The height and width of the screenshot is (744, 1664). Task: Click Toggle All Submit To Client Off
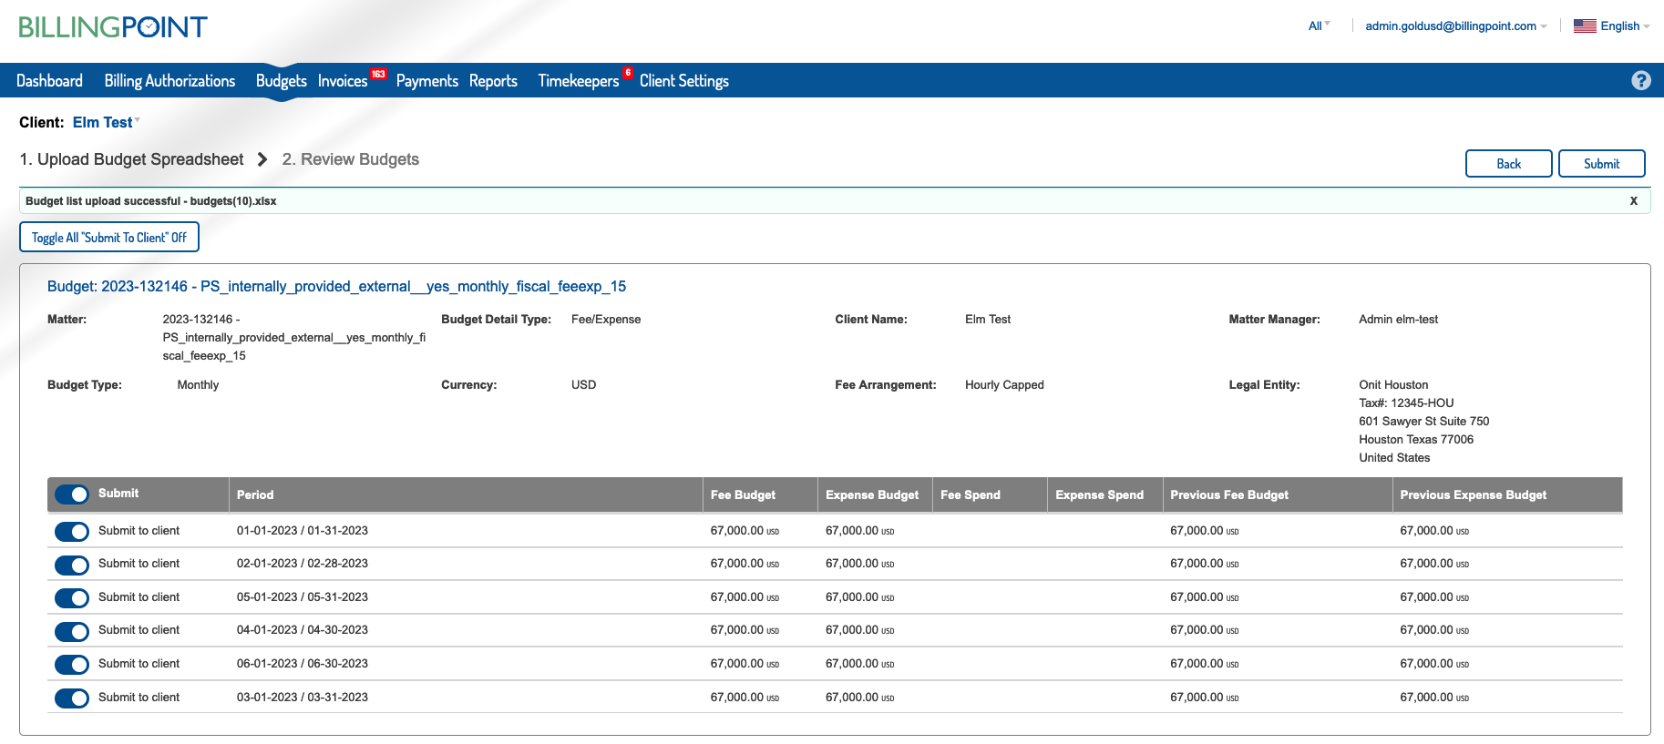[109, 237]
